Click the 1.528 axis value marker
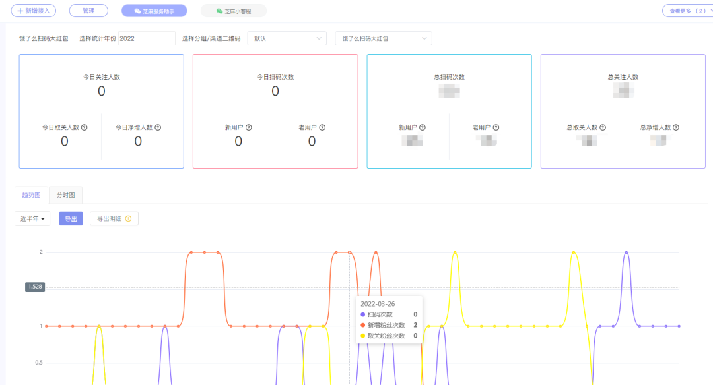Screen dimensions: 713x385 (x=35, y=287)
